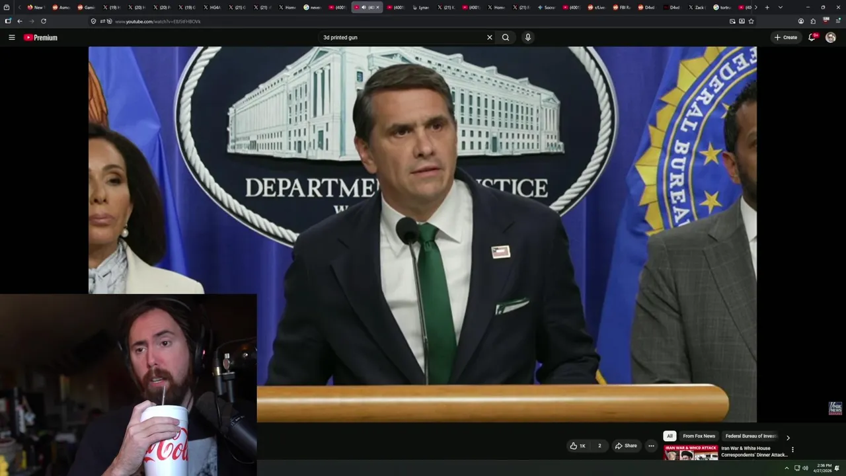Mute the currently playing tab
This screenshot has height=476, width=846.
[364, 7]
